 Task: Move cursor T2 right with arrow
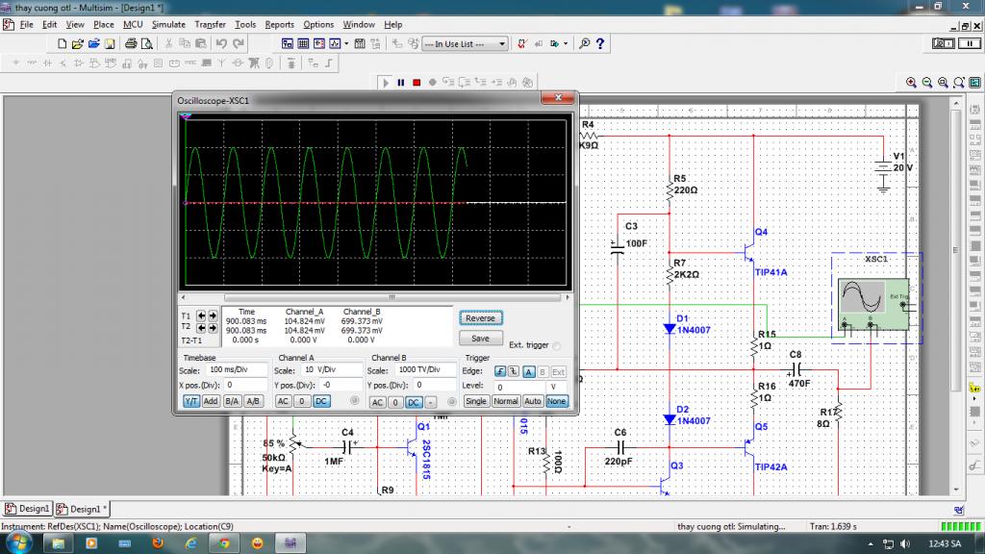(213, 328)
